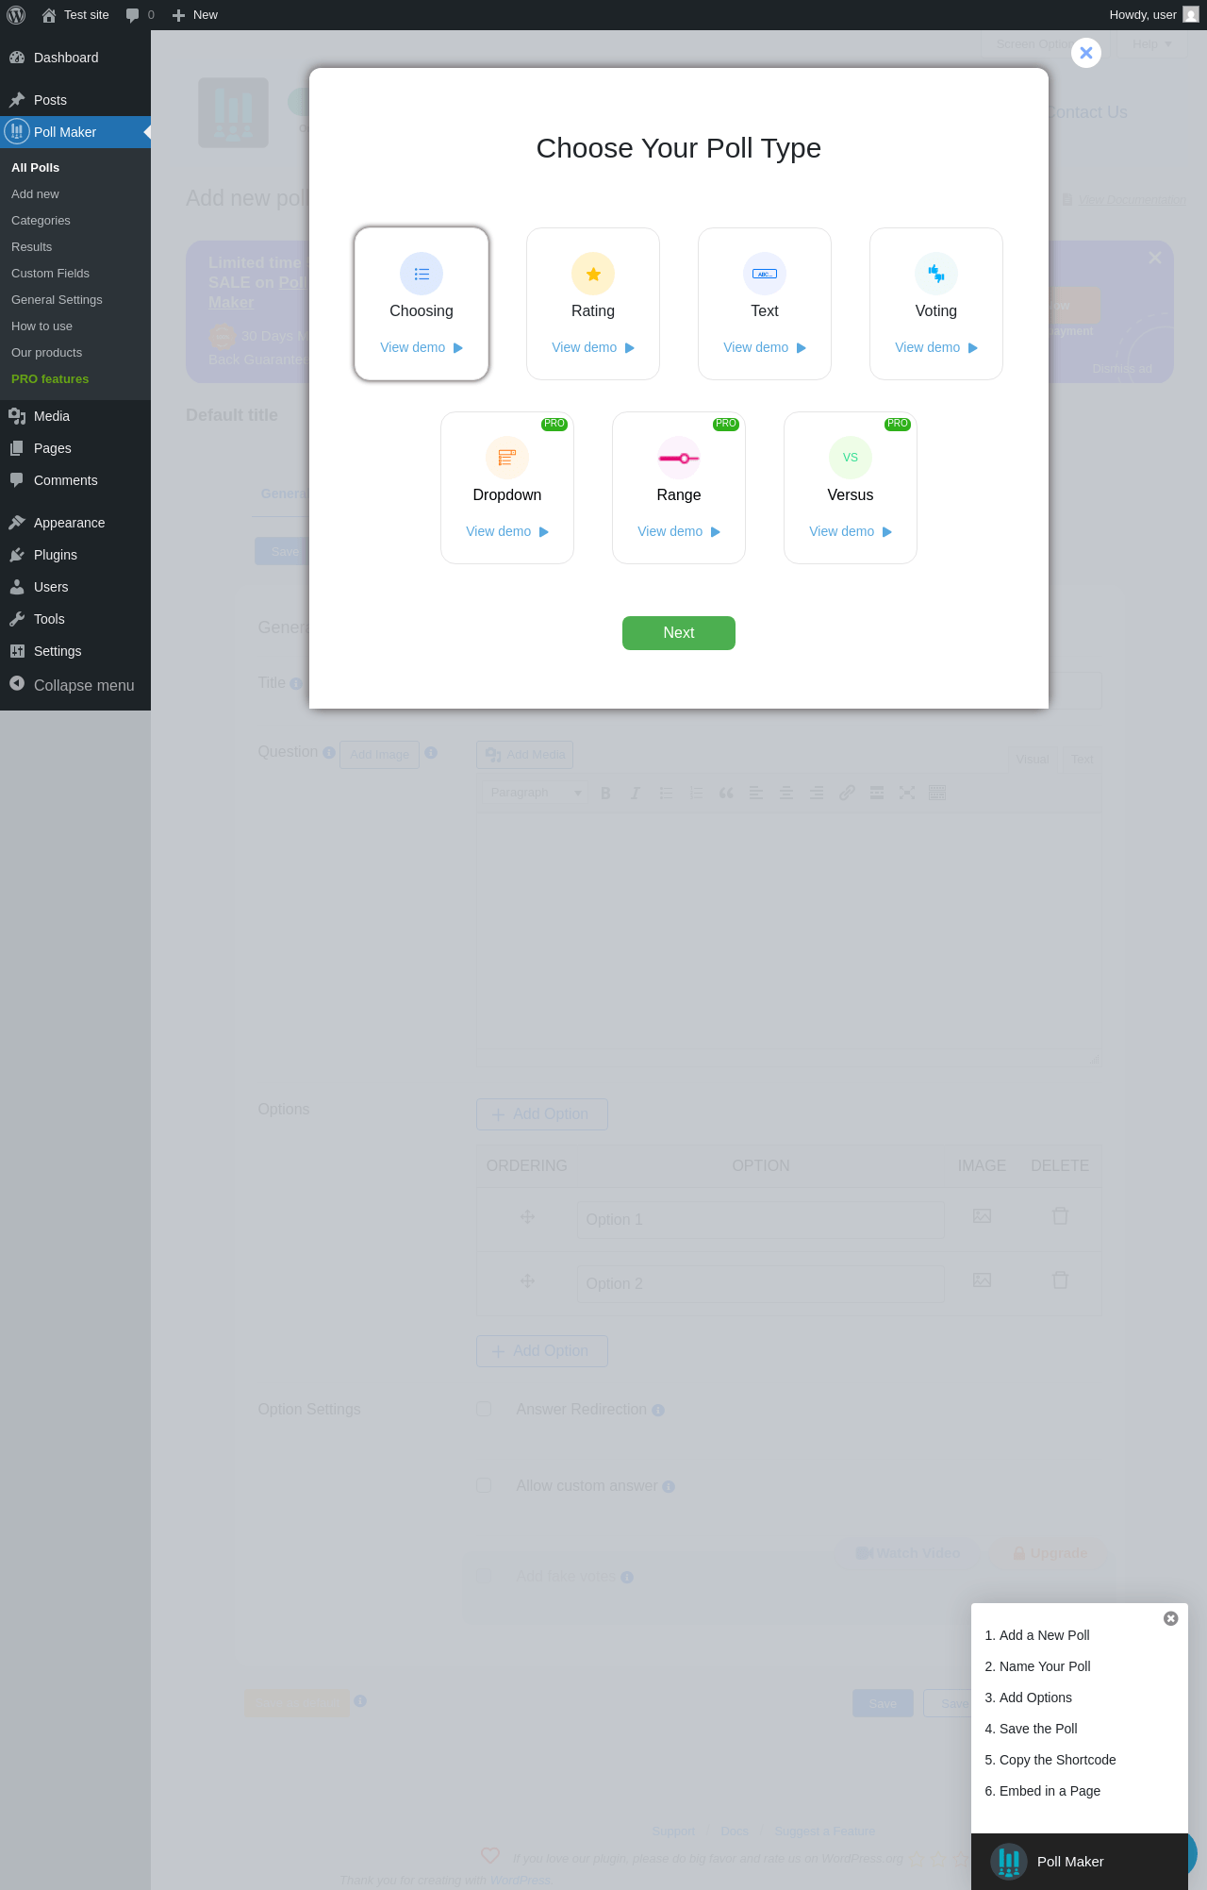Pick the Versus VS poll type
This screenshot has height=1890, width=1207.
tap(851, 488)
